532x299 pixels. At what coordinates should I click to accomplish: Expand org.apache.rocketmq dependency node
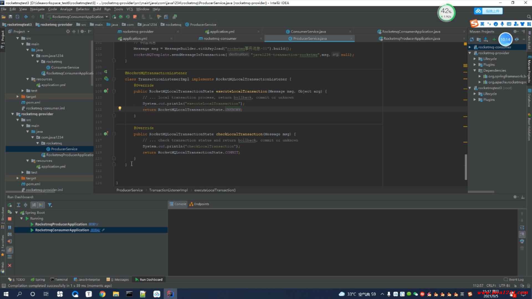coord(480,82)
